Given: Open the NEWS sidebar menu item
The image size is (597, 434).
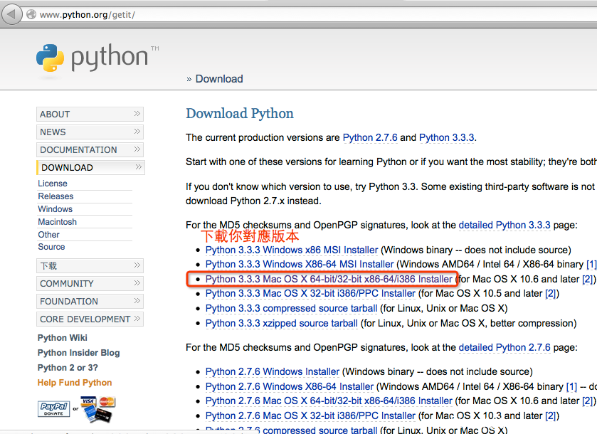Looking at the screenshot, I should [x=53, y=132].
